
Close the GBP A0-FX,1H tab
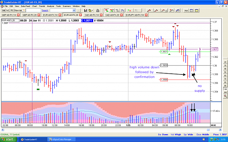point(18,15)
